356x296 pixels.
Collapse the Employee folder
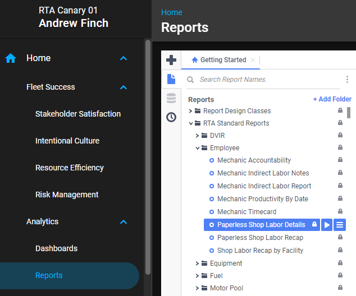198,148
